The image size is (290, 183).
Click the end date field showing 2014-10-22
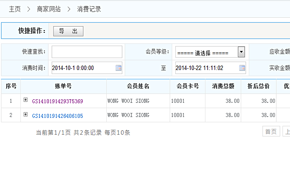click(206, 68)
